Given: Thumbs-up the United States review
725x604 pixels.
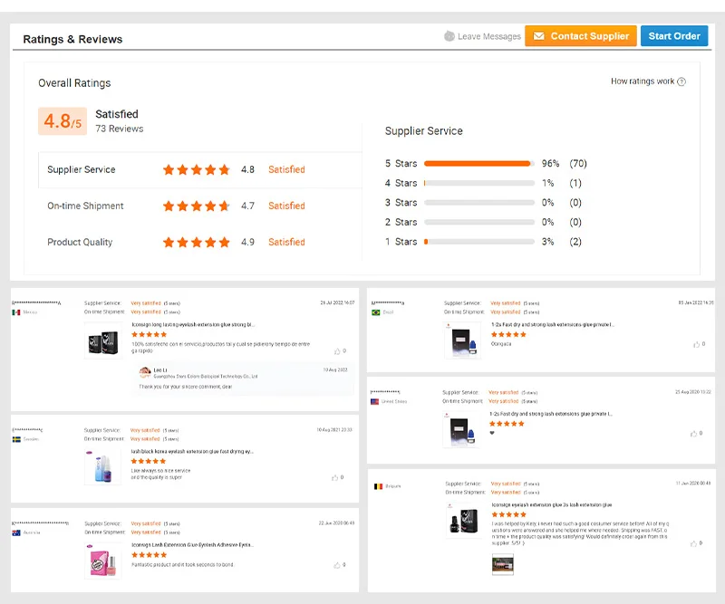Looking at the screenshot, I should [695, 433].
